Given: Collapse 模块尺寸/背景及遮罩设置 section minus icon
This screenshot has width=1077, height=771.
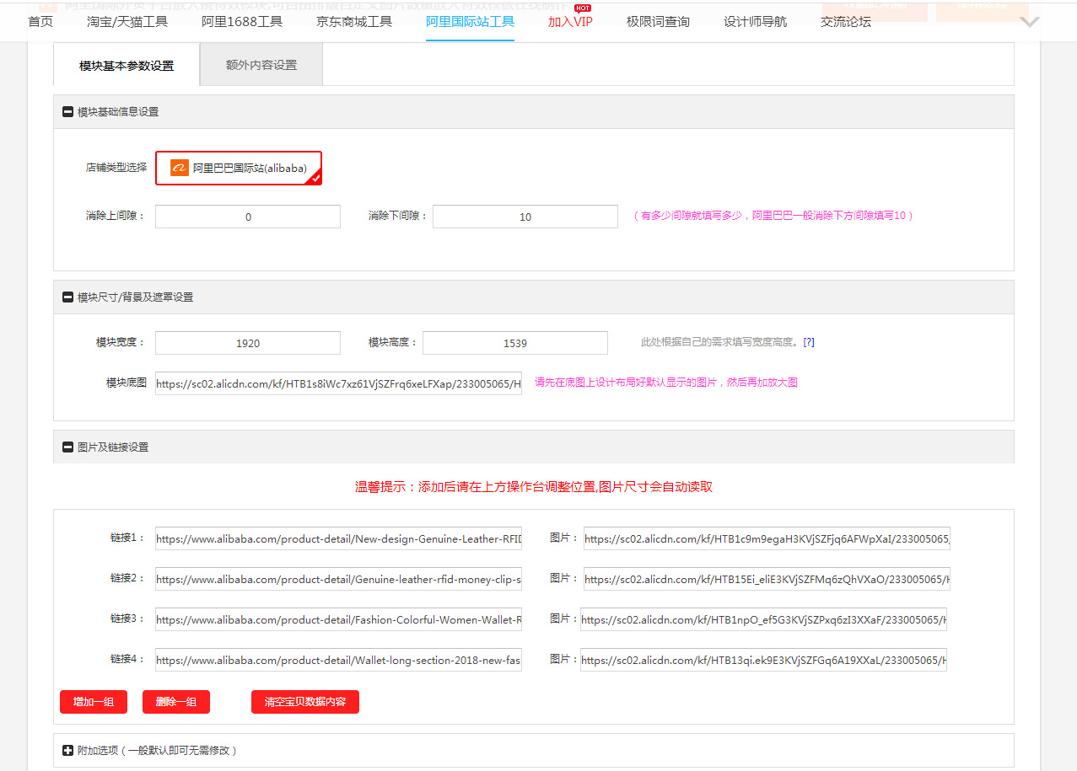Looking at the screenshot, I should [67, 297].
